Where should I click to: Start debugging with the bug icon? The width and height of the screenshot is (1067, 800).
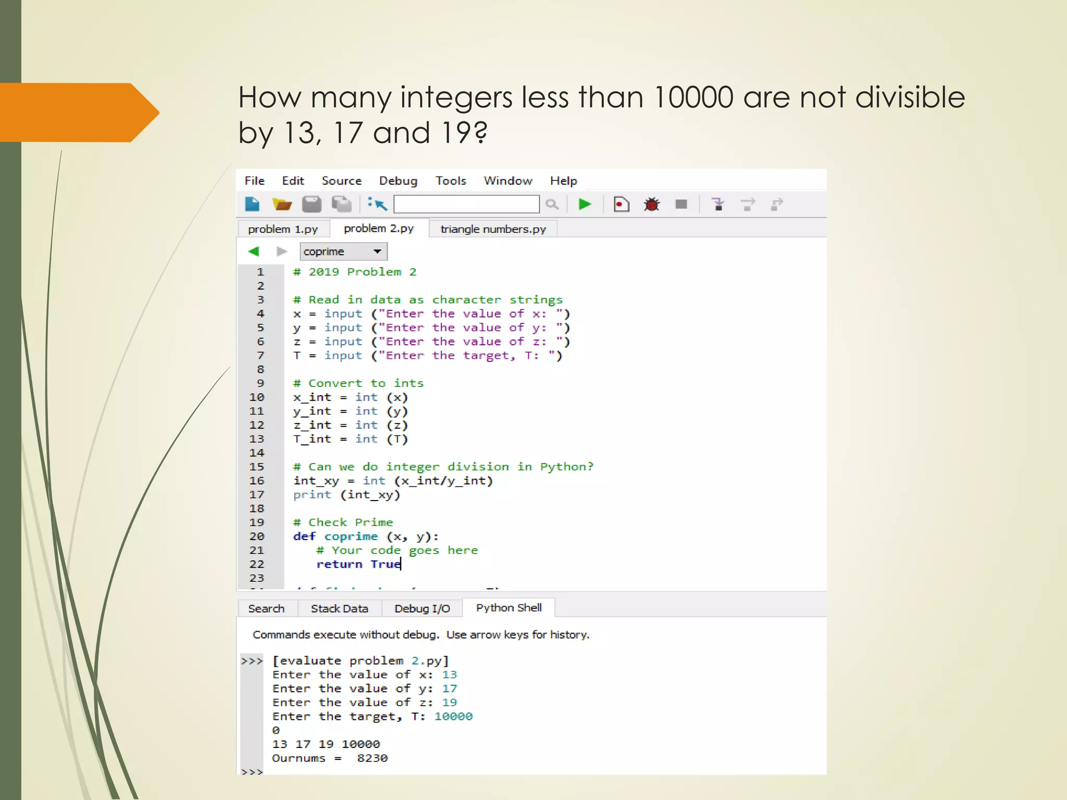(651, 204)
